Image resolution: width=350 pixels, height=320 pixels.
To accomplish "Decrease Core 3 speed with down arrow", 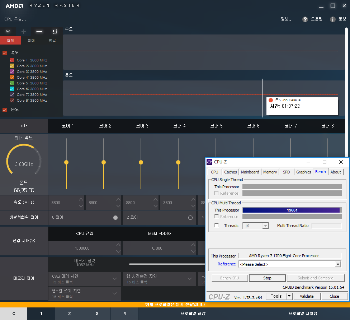I will [x=156, y=206].
